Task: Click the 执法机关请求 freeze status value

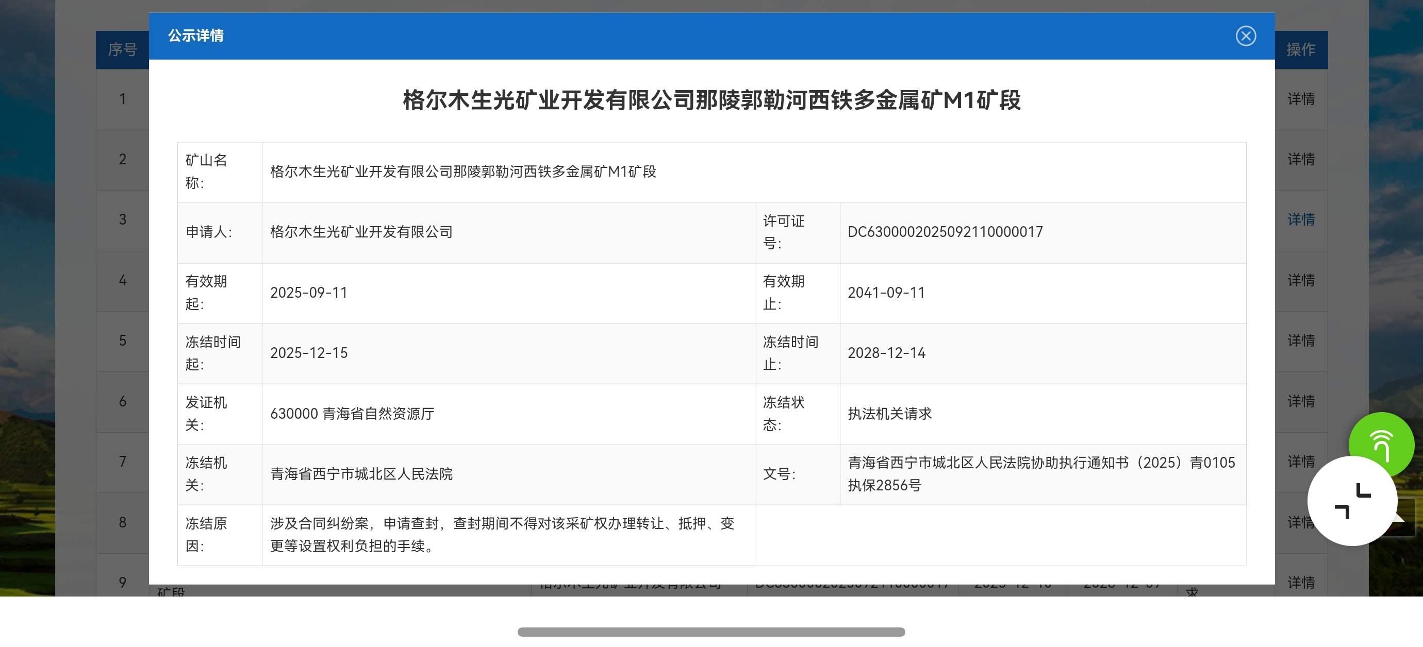Action: coord(889,414)
